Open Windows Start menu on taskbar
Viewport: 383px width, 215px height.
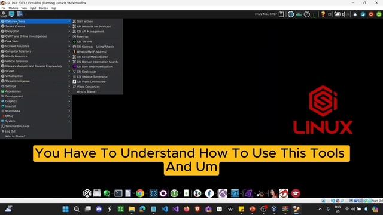tap(65, 209)
